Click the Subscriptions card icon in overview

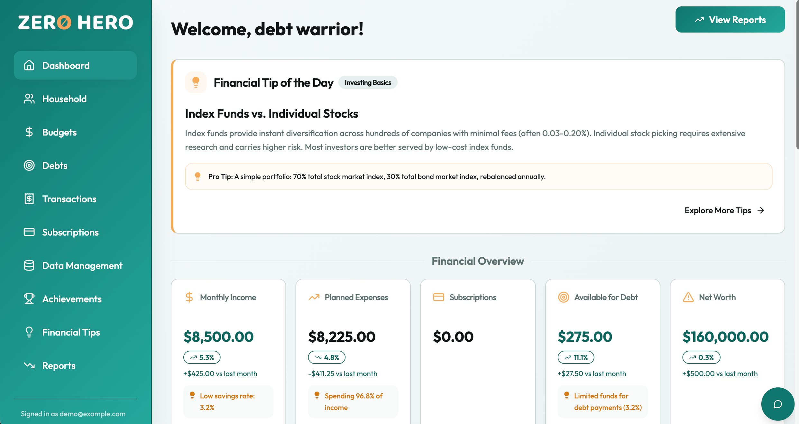[x=438, y=297]
